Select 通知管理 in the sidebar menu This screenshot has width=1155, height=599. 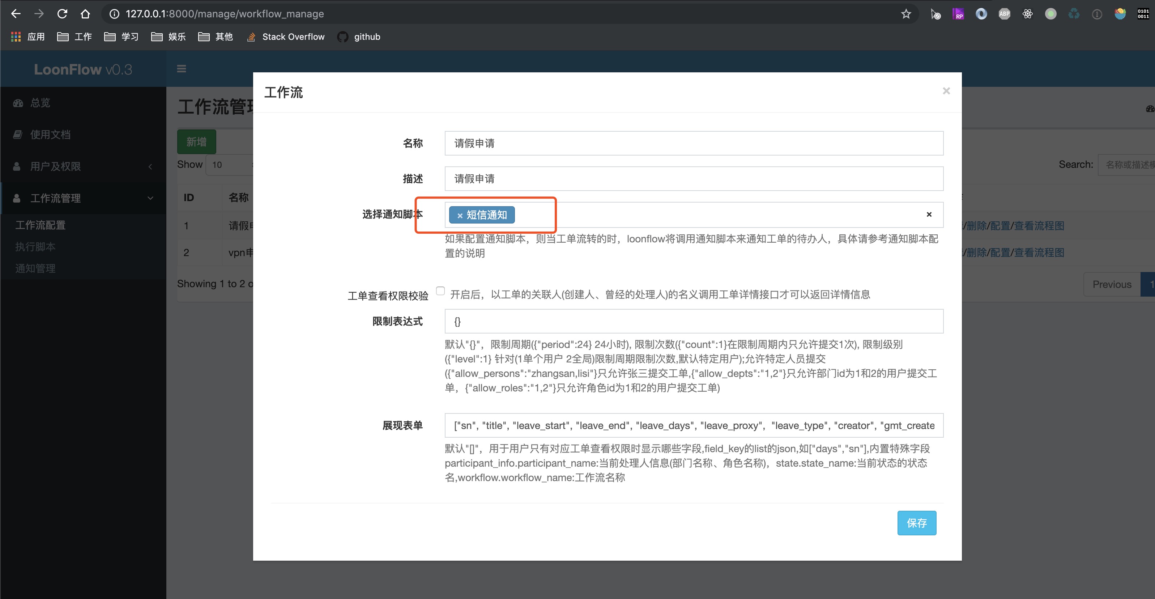[35, 268]
